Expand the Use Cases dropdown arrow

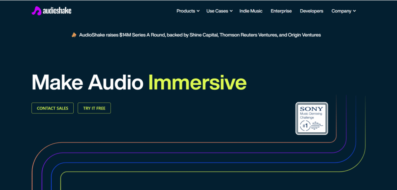(231, 11)
